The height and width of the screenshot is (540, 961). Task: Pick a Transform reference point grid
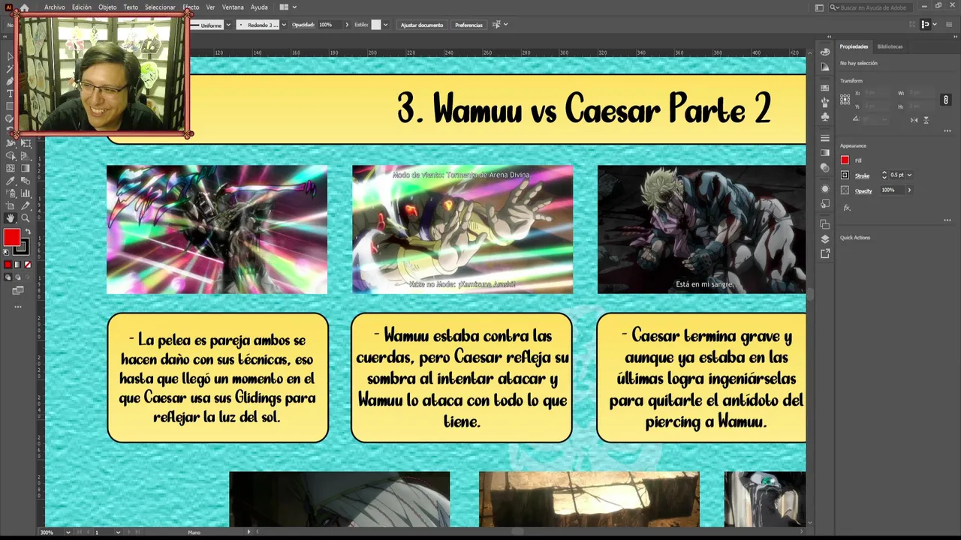(x=845, y=99)
